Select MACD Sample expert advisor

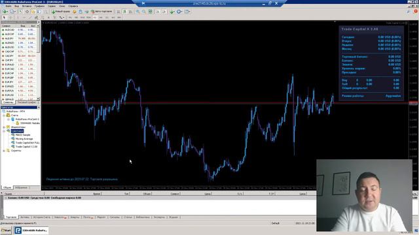23,135
